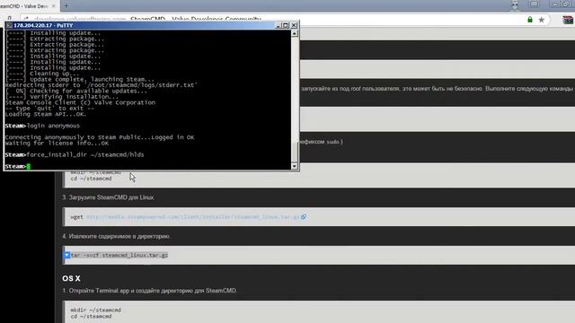Click the 'OS X' heading
This screenshot has height=323, width=575.
pyautogui.click(x=71, y=278)
